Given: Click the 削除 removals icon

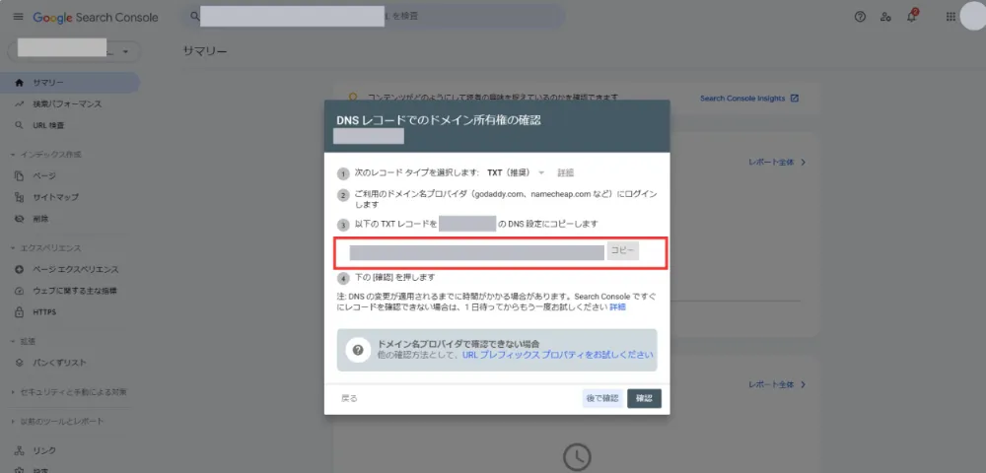Looking at the screenshot, I should 19,219.
